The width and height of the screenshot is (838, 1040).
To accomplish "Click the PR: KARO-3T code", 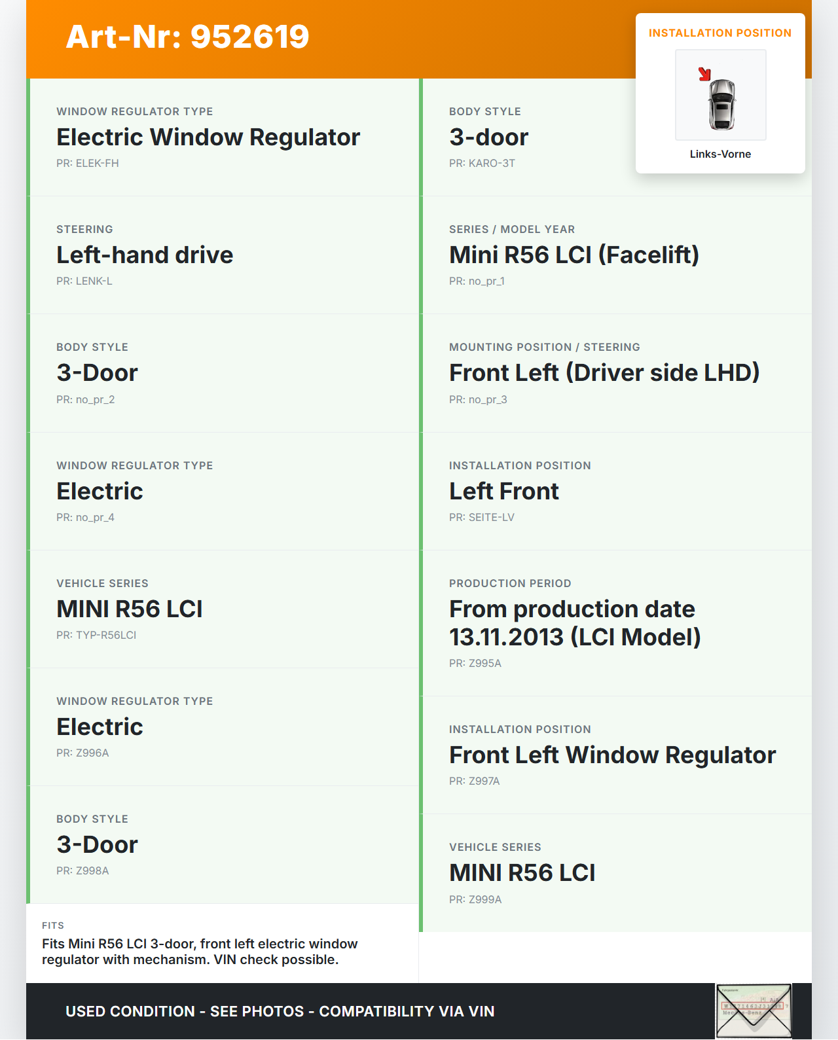I will coord(482,164).
